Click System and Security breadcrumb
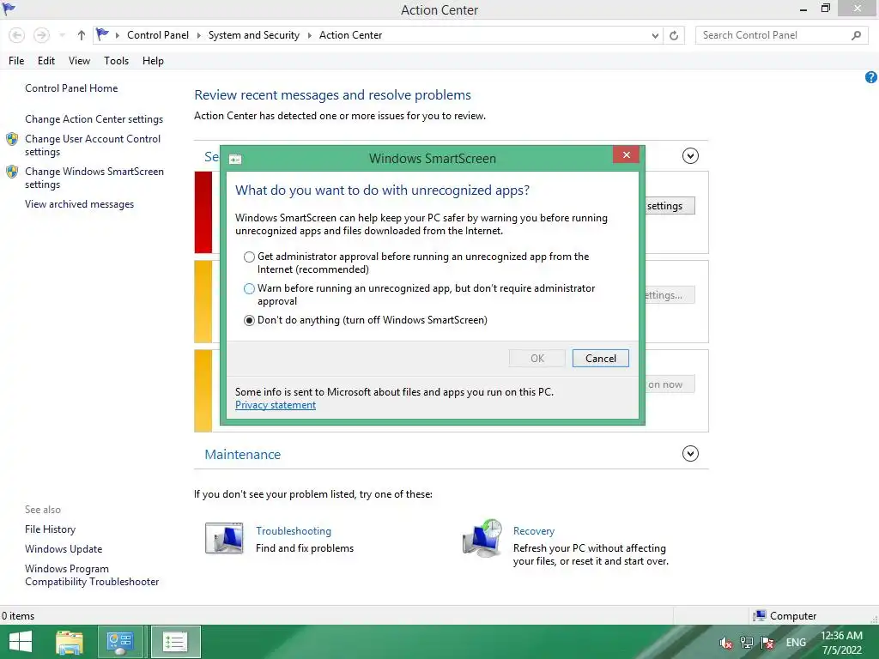879x659 pixels. pyautogui.click(x=254, y=35)
